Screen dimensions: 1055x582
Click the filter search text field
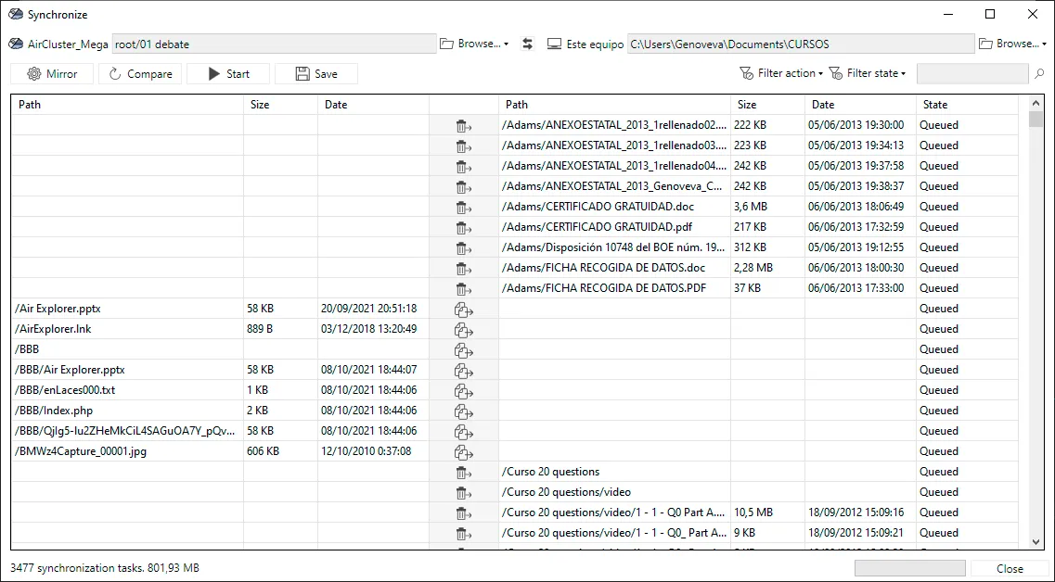(x=972, y=73)
